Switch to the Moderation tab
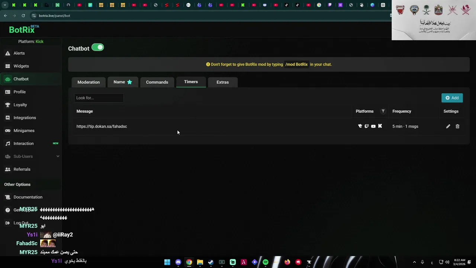Viewport: 476px width, 268px height. tap(89, 82)
